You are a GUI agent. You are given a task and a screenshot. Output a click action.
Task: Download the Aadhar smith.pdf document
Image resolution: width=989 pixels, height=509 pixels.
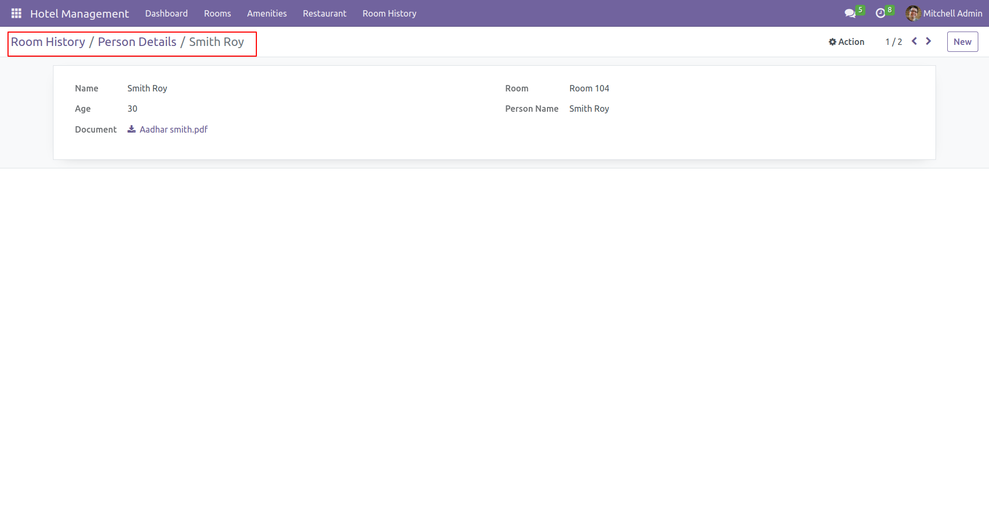pyautogui.click(x=173, y=129)
